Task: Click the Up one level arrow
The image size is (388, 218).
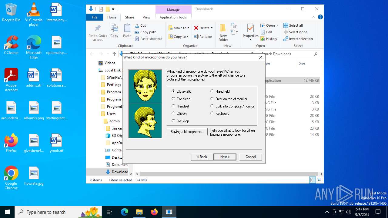Action: pos(114,54)
